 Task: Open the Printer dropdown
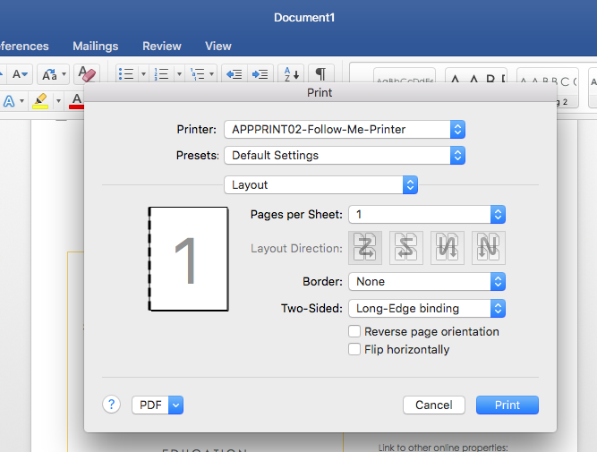coord(345,130)
